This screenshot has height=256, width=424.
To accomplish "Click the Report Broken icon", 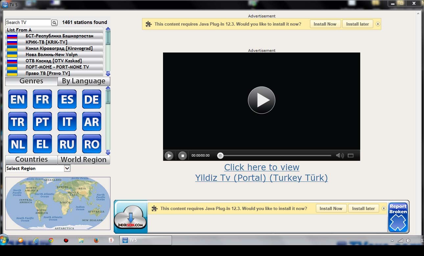I will coord(398,217).
